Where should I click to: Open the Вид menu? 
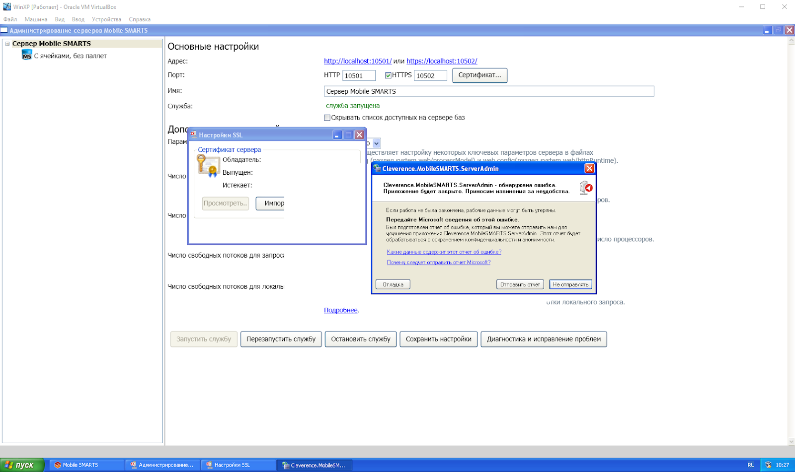point(60,19)
